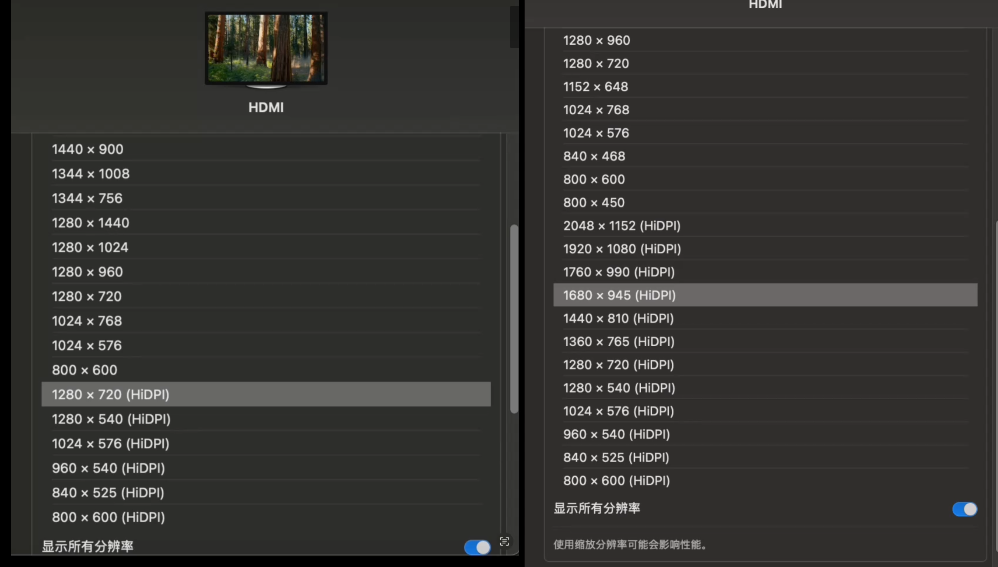Pick 1440 × 810 (HiDPI) resolution

pos(618,318)
